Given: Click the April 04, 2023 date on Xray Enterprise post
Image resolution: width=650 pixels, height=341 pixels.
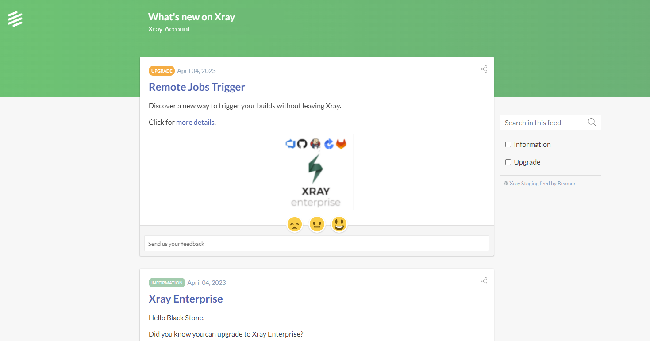Looking at the screenshot, I should 207,283.
